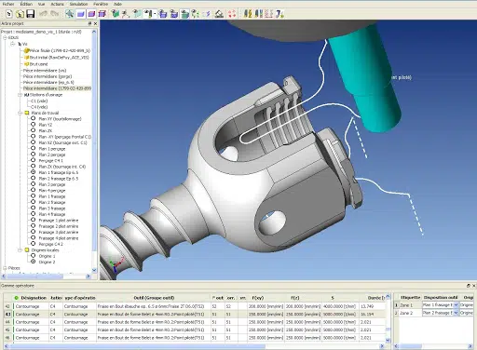Click the Désignation column header

tap(34, 298)
